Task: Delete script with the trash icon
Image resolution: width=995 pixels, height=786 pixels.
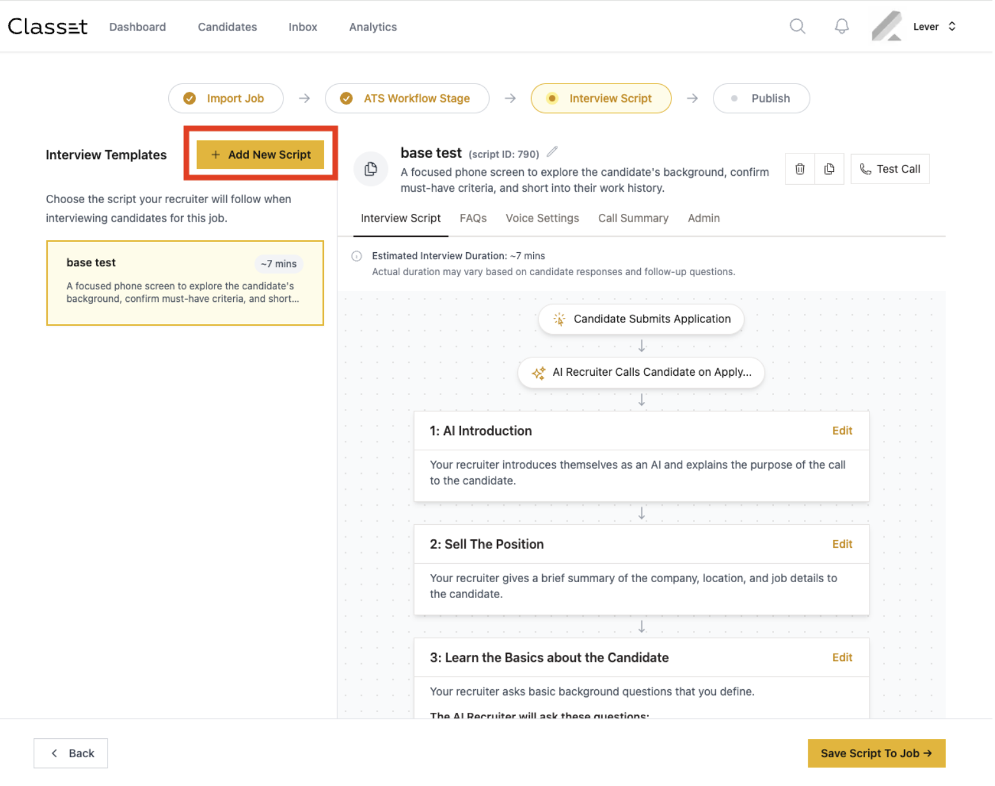Action: pos(801,169)
